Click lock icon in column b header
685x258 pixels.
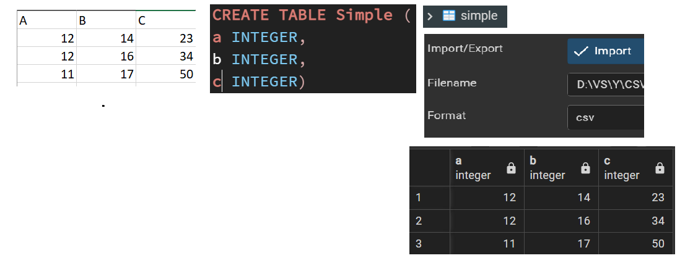(x=585, y=168)
